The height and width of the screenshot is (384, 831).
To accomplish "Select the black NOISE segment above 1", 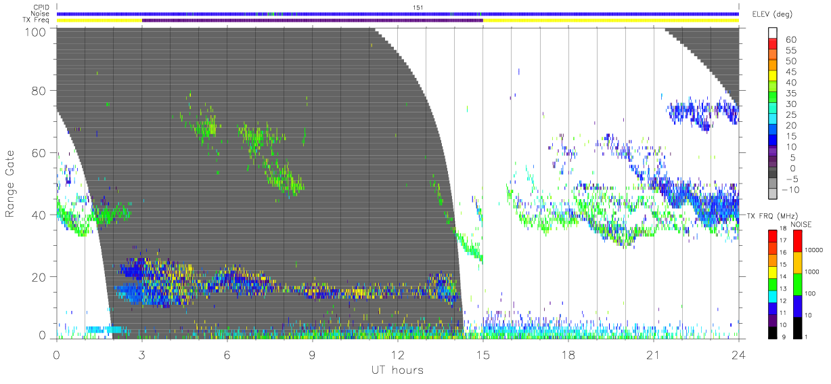I will (x=796, y=328).
